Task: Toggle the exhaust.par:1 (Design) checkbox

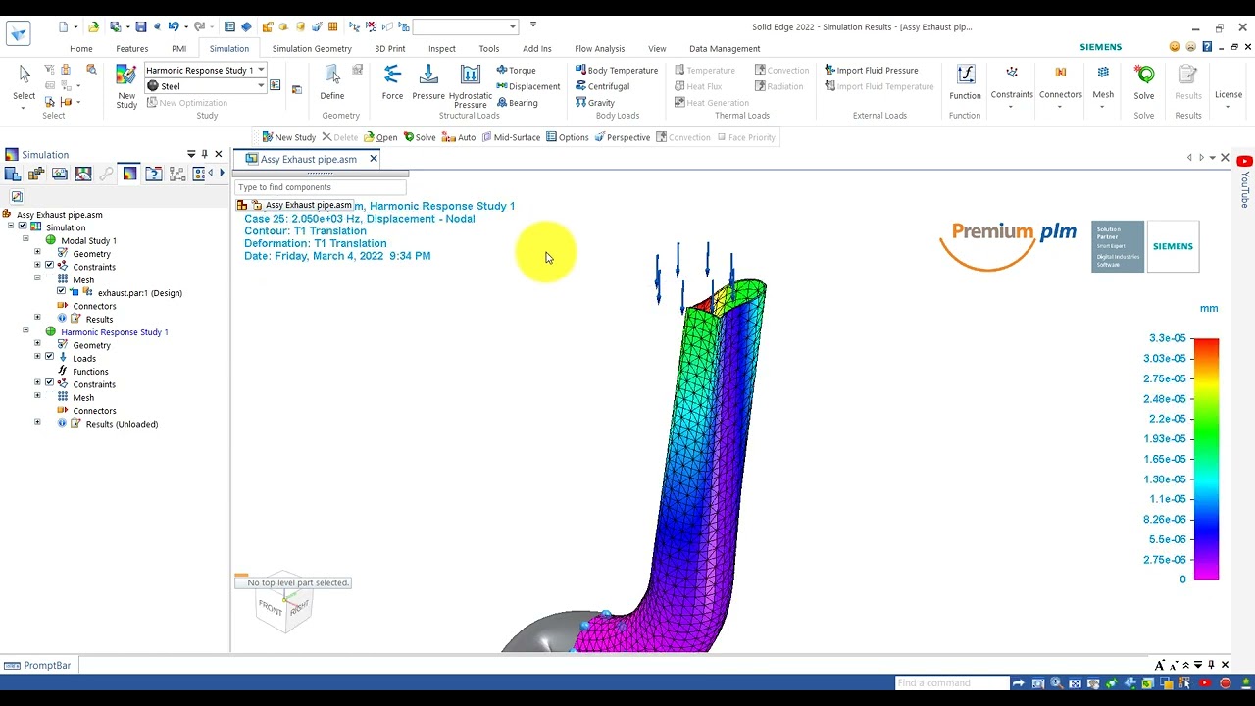Action: tap(61, 292)
